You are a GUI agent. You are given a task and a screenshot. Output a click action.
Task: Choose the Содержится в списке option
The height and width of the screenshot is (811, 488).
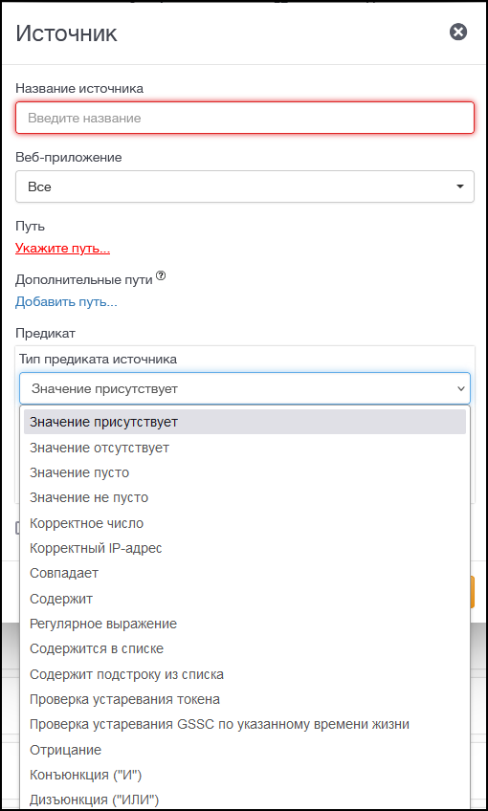(x=245, y=648)
